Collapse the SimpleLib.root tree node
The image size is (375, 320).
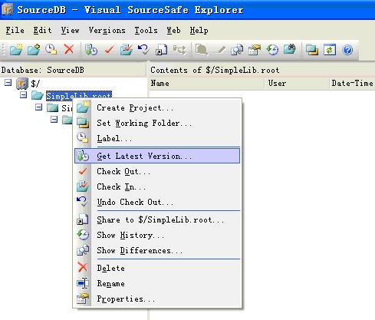coord(23,95)
